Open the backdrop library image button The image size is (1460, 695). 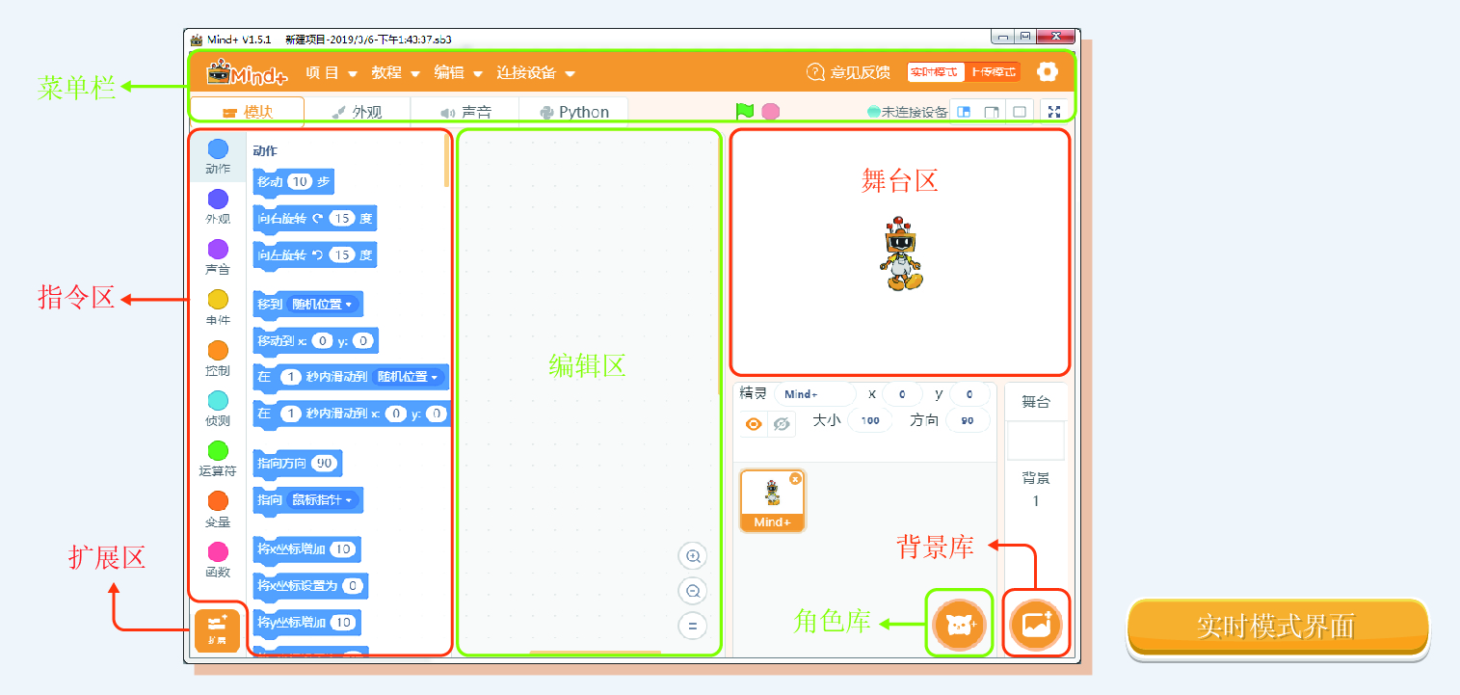click(x=1036, y=623)
